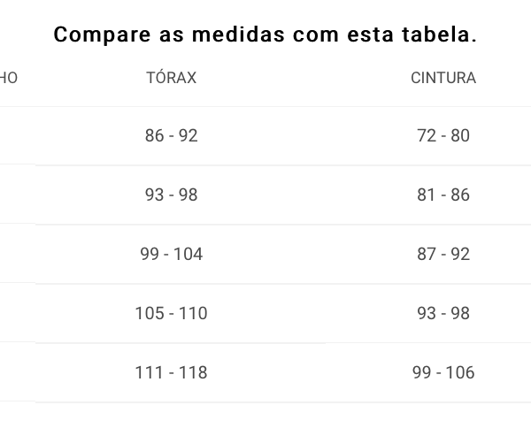Select the 72 - 80 cintura cell
Viewport: 531px width, 428px height.
pyautogui.click(x=443, y=135)
